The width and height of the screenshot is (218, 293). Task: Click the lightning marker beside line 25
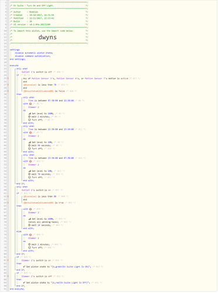8,79
